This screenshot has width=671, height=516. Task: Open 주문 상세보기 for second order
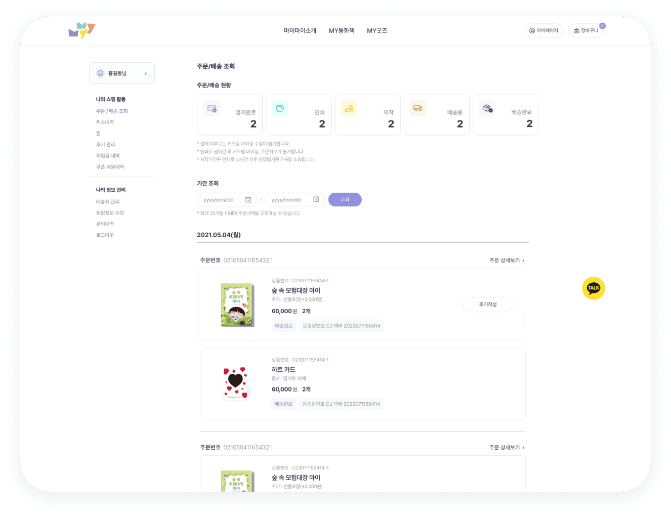(x=507, y=448)
